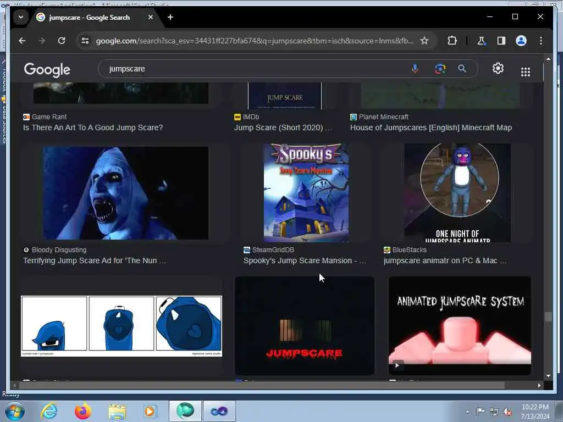Open the IMDb Jump Scare poster thumbnail
This screenshot has width=563, height=422.
pyautogui.click(x=285, y=96)
